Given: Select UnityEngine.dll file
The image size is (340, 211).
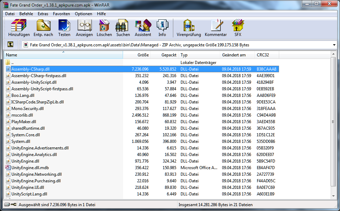Looking at the screenshot, I should pos(25,161).
